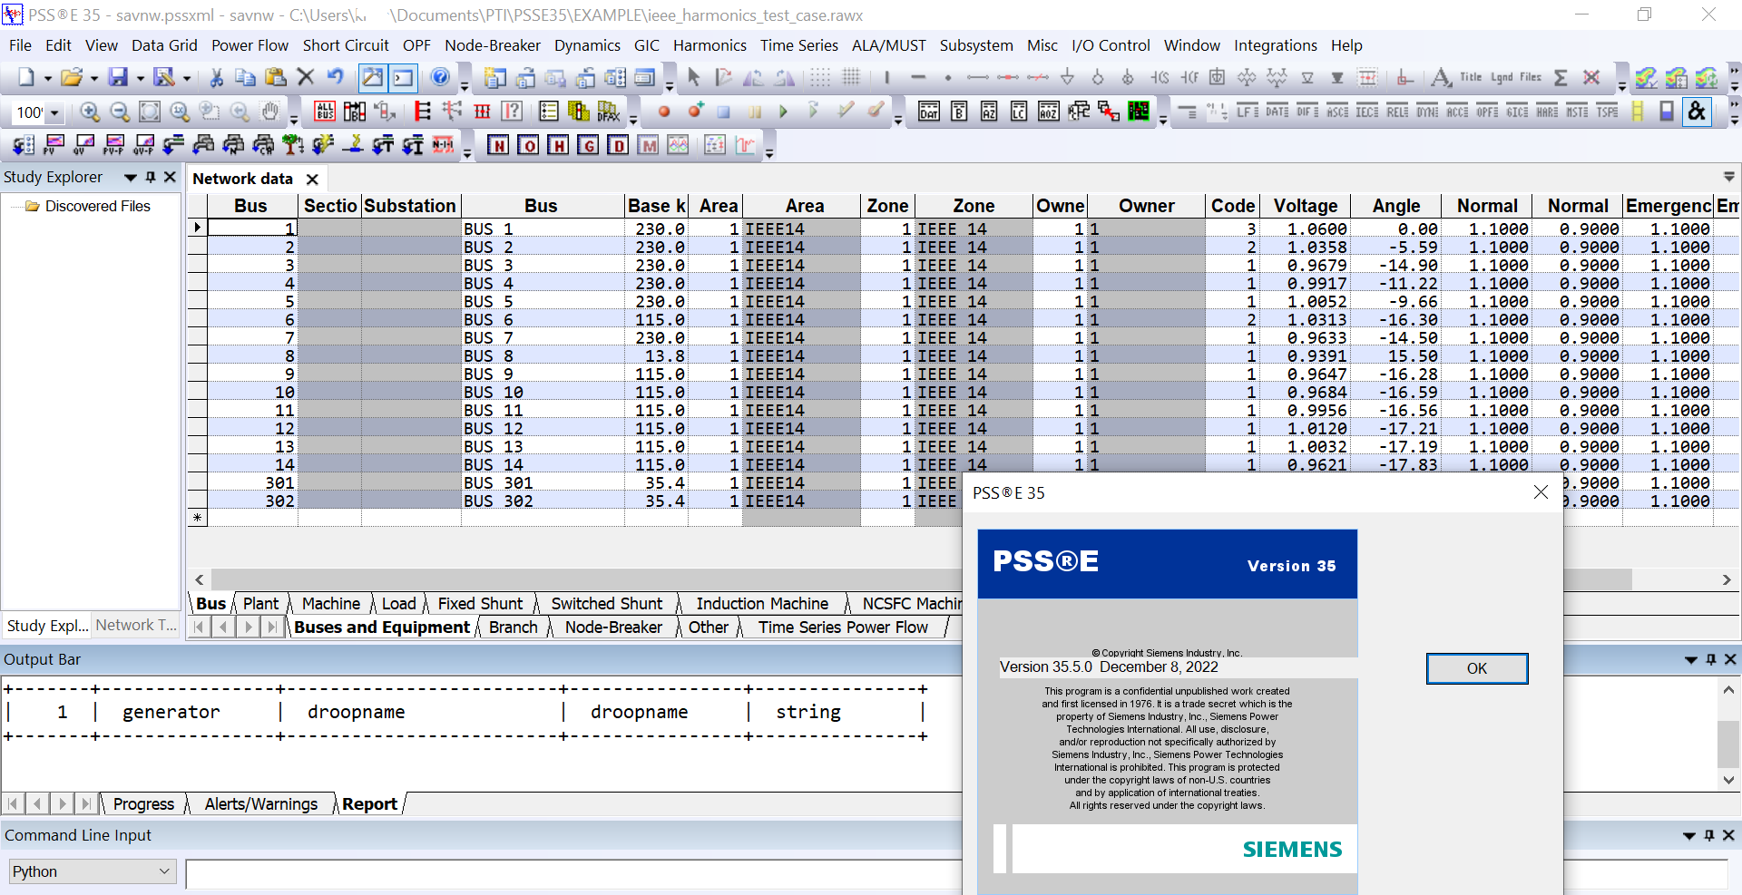The height and width of the screenshot is (895, 1742).
Task: Click the Zoom Out magnifier icon
Action: coord(120,112)
